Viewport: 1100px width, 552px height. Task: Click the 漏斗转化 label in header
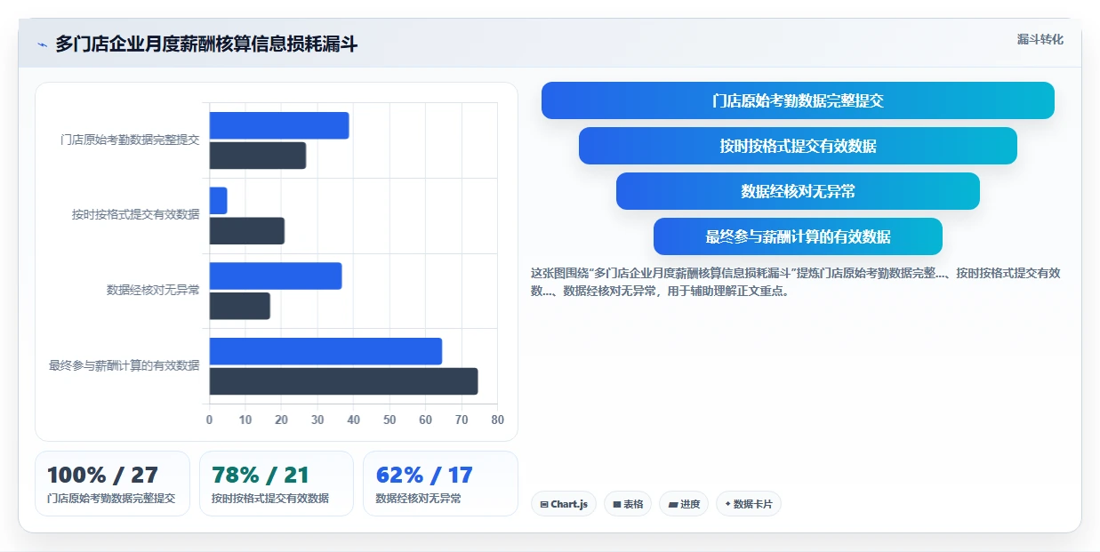(x=1040, y=39)
